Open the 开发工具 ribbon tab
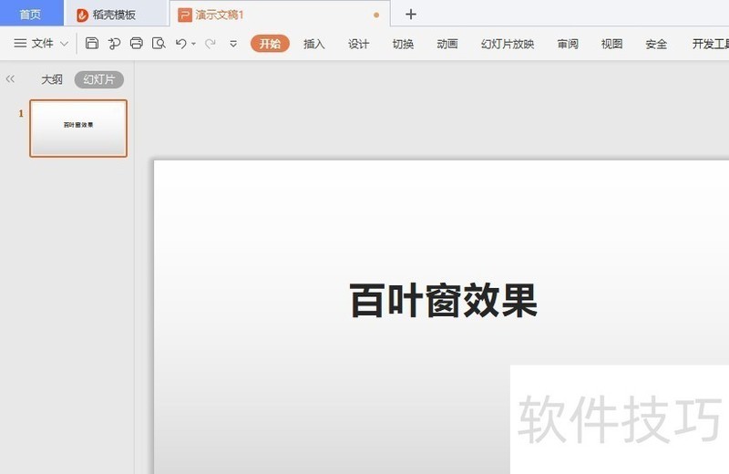 (710, 44)
